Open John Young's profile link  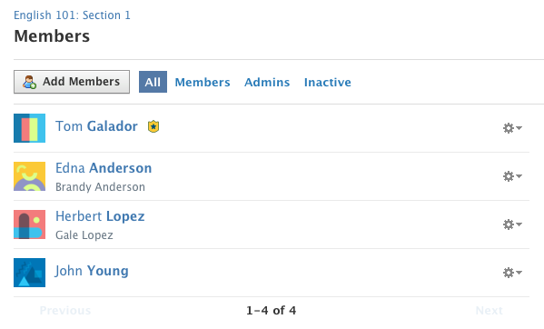pos(92,271)
